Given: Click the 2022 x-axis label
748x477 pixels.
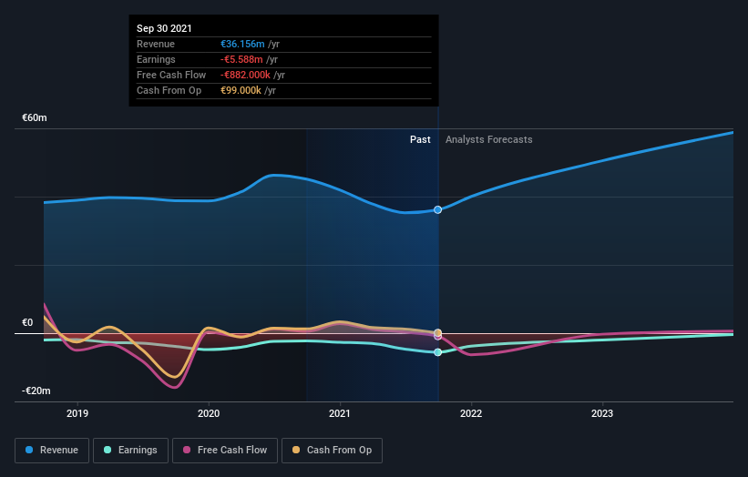Looking at the screenshot, I should (471, 413).
